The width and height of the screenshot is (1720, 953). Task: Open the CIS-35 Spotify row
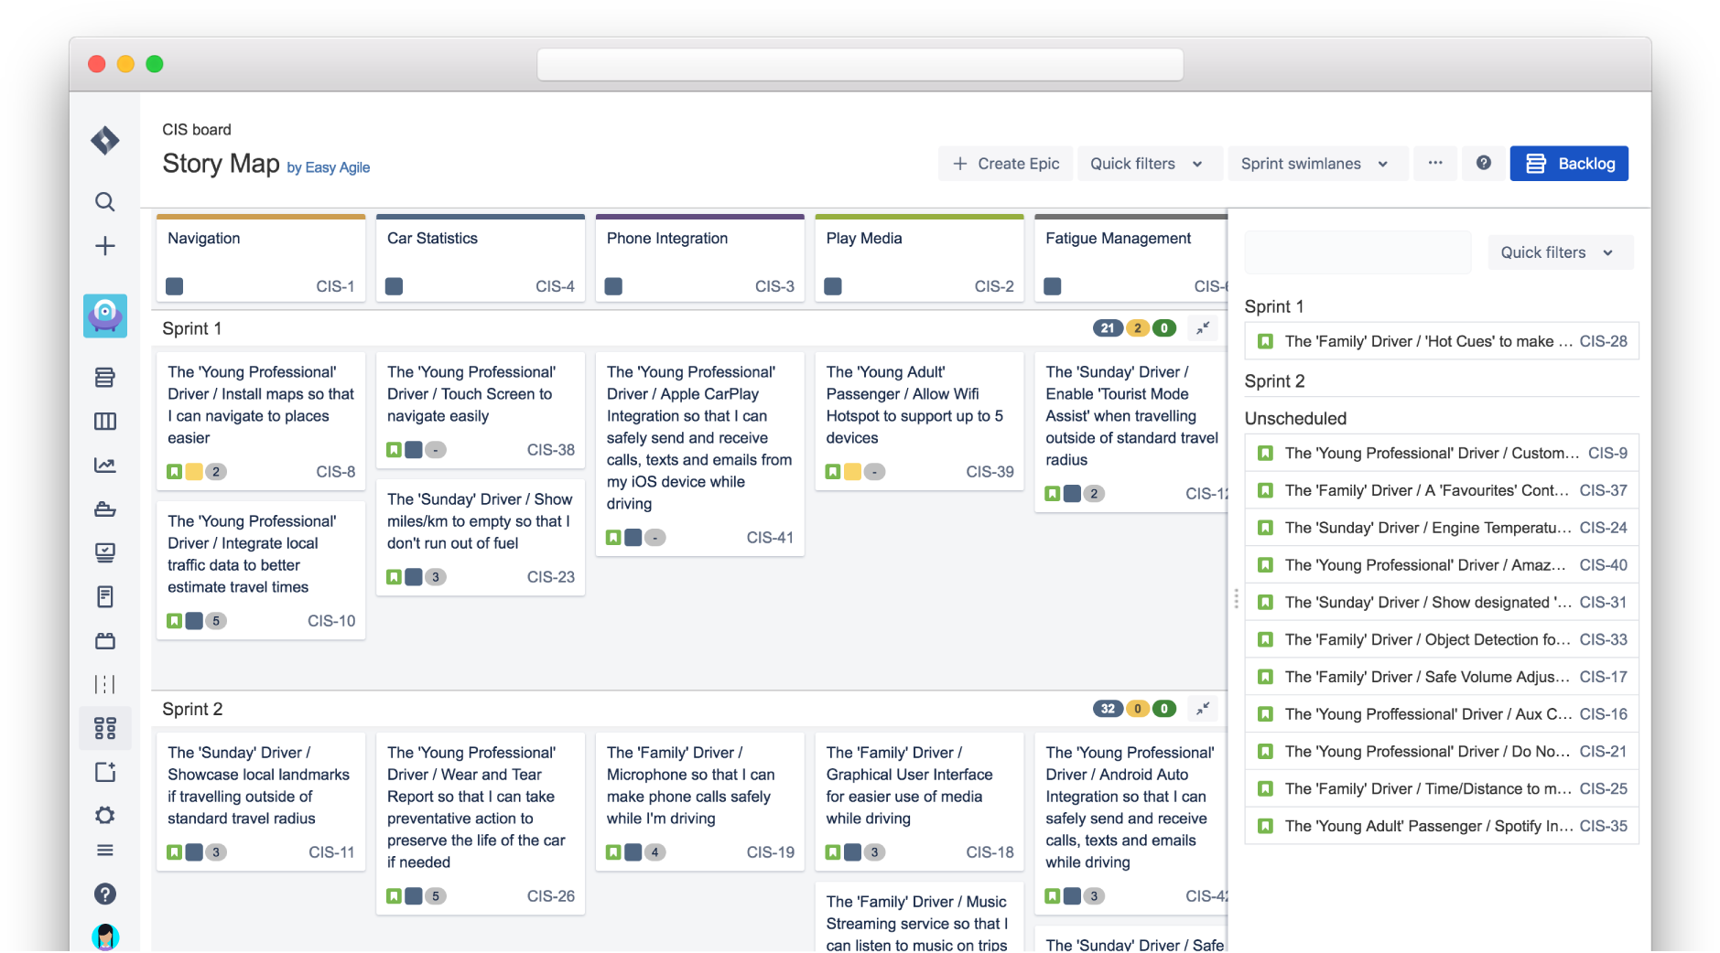click(x=1442, y=826)
